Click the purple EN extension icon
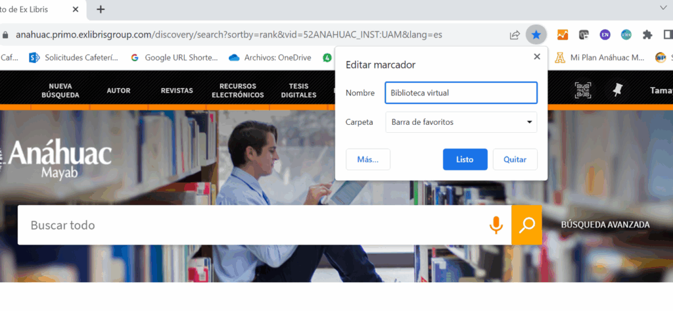The height and width of the screenshot is (311, 673). [x=605, y=34]
